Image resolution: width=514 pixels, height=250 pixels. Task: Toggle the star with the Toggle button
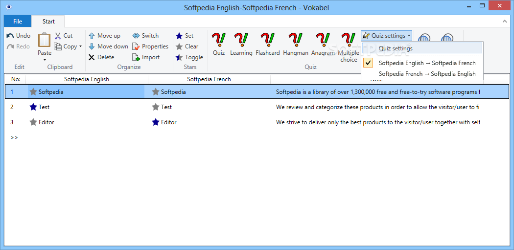pyautogui.click(x=189, y=57)
